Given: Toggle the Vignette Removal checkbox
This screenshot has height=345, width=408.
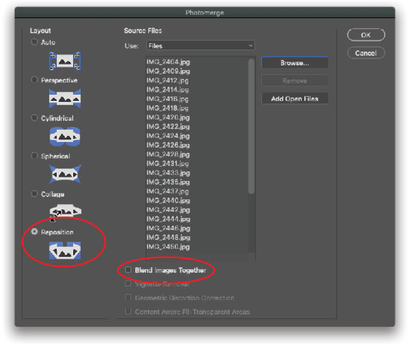Looking at the screenshot, I should 128,283.
